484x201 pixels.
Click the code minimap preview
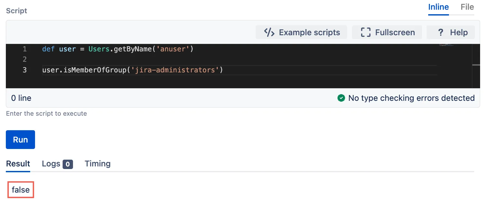(x=447, y=45)
